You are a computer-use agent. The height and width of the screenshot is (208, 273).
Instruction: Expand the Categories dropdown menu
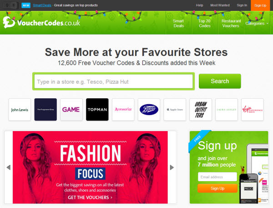coord(257,23)
